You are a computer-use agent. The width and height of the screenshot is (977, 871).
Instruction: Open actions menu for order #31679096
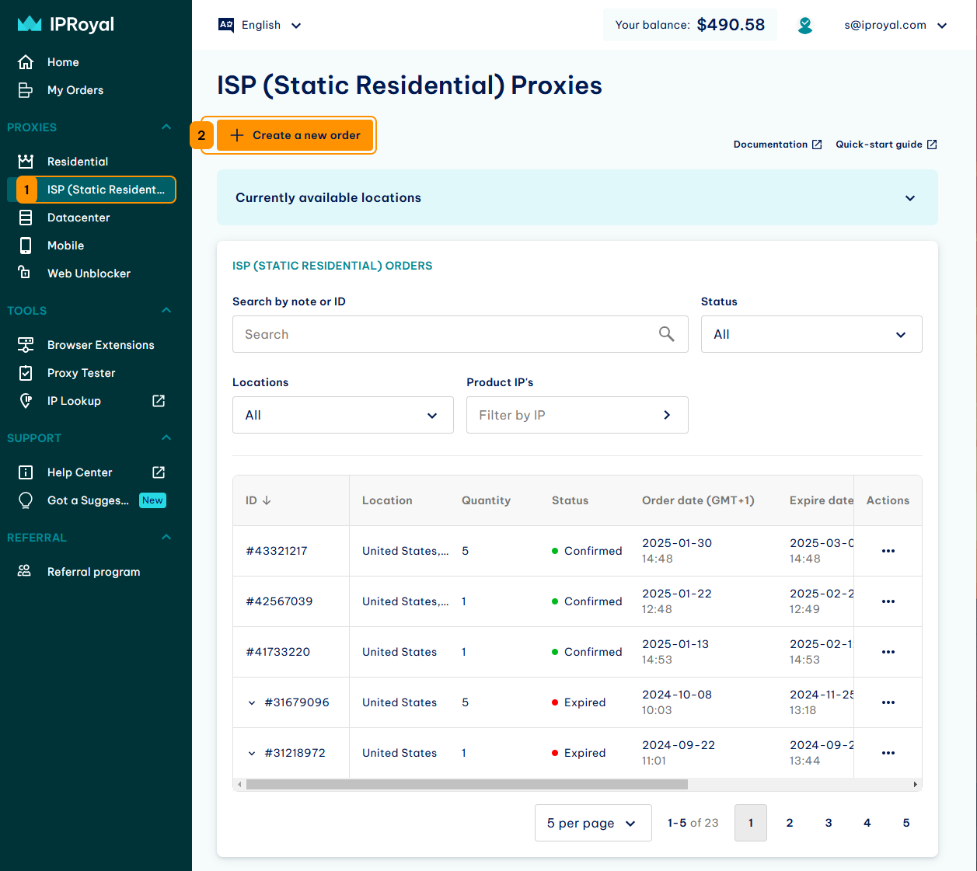pos(888,702)
